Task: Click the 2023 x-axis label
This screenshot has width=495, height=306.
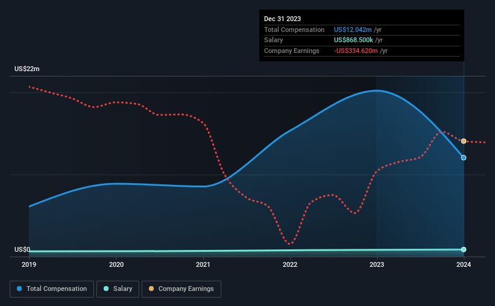Action: [x=377, y=264]
